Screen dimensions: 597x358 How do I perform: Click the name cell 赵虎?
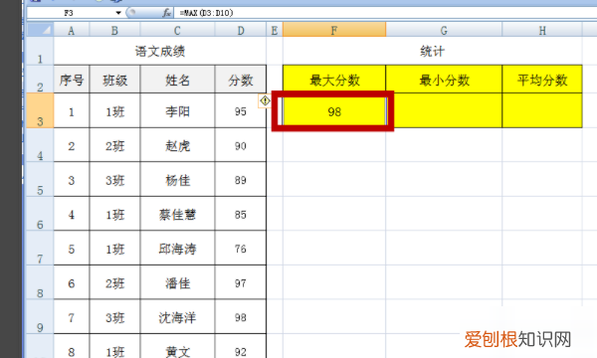pos(177,145)
